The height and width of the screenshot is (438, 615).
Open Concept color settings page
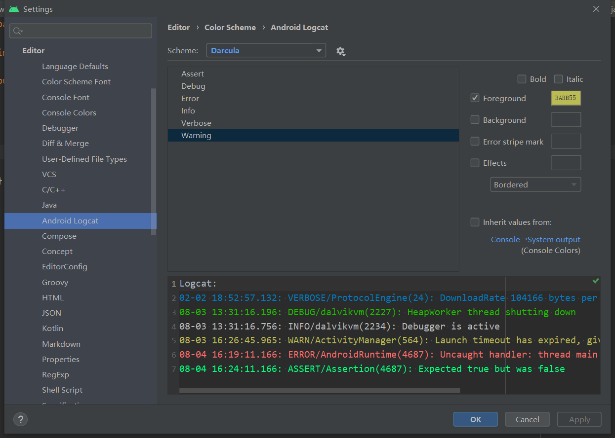[57, 251]
